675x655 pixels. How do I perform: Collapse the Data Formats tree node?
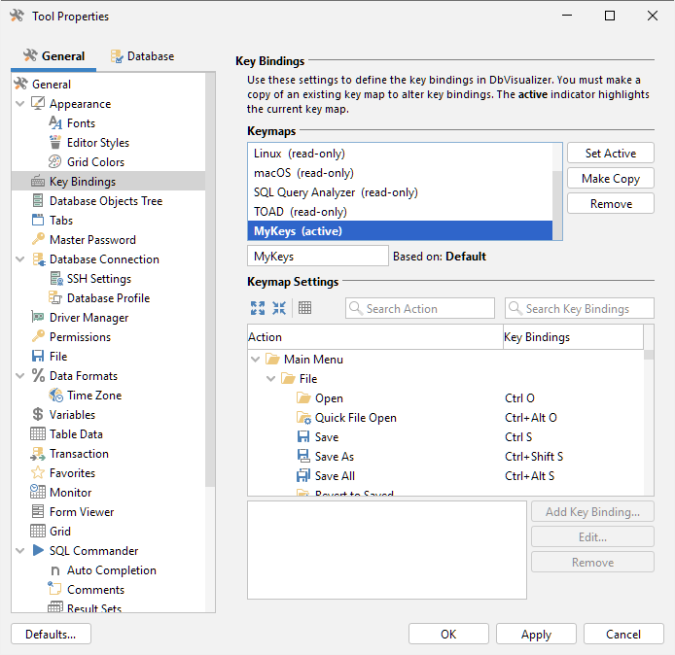tap(19, 376)
